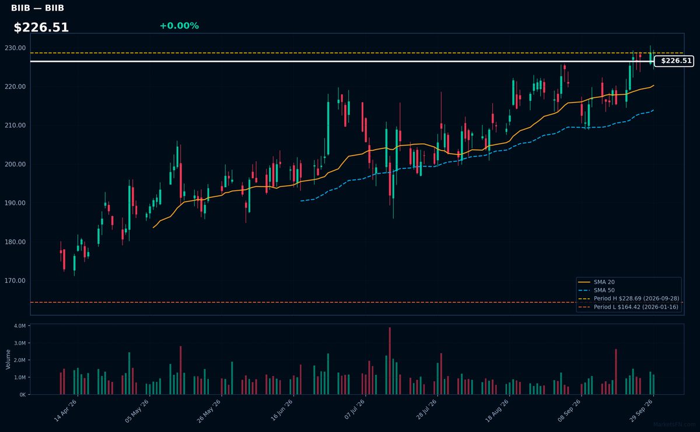The height and width of the screenshot is (432, 700).
Task: Click the 07 Jul '26 date label
Action: [x=355, y=411]
